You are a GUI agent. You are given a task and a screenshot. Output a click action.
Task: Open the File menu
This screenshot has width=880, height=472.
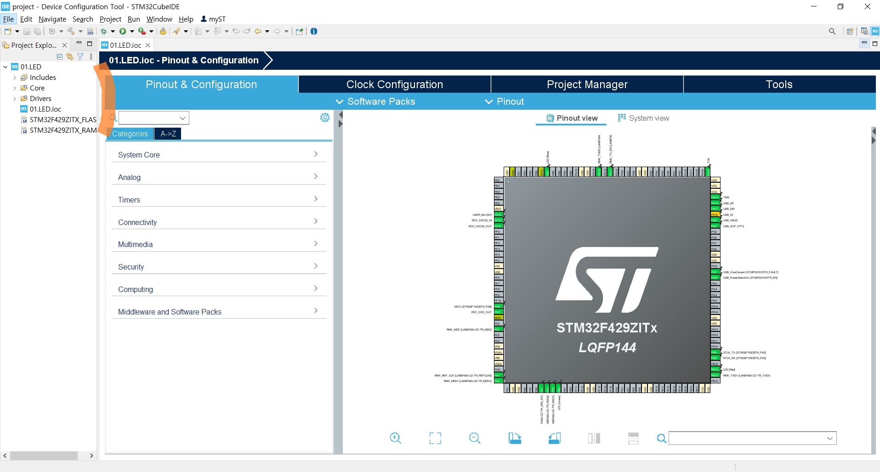(x=8, y=19)
